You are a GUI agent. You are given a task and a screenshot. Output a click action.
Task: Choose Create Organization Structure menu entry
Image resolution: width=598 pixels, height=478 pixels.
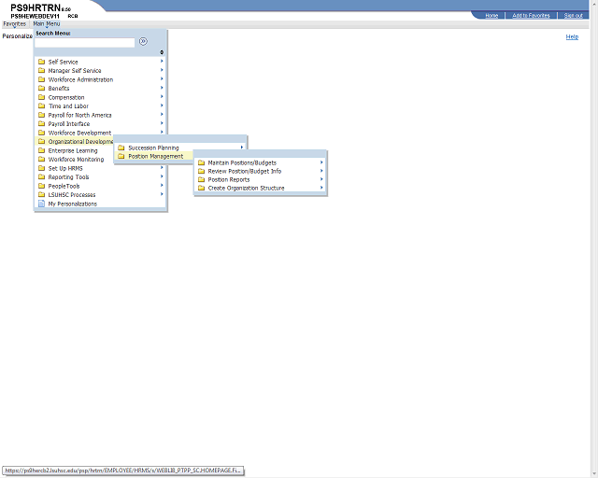pos(246,188)
